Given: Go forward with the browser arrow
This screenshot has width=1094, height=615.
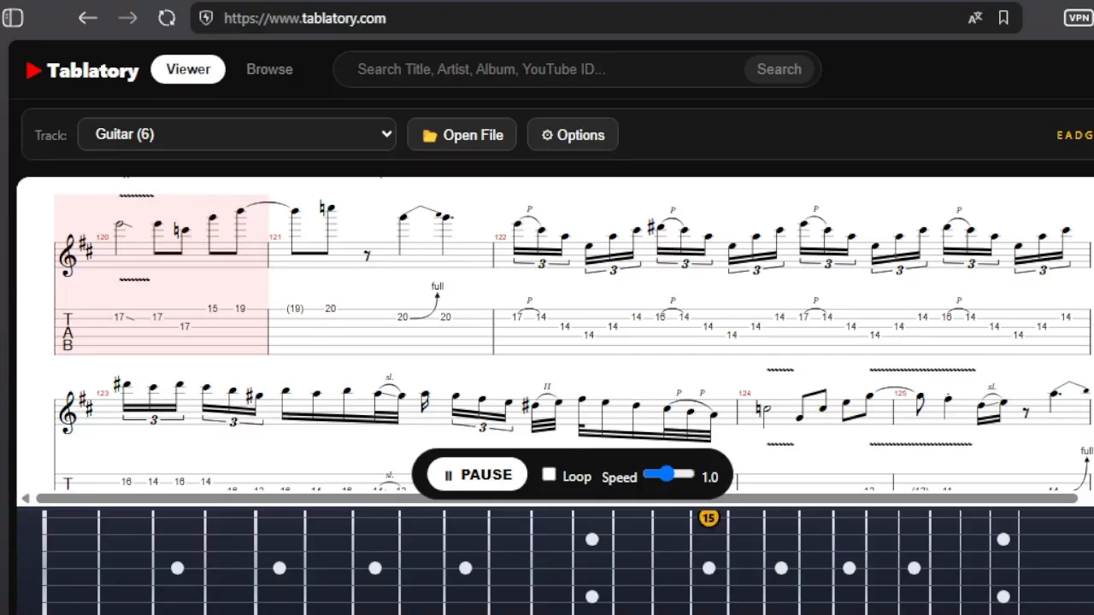Looking at the screenshot, I should [x=127, y=18].
